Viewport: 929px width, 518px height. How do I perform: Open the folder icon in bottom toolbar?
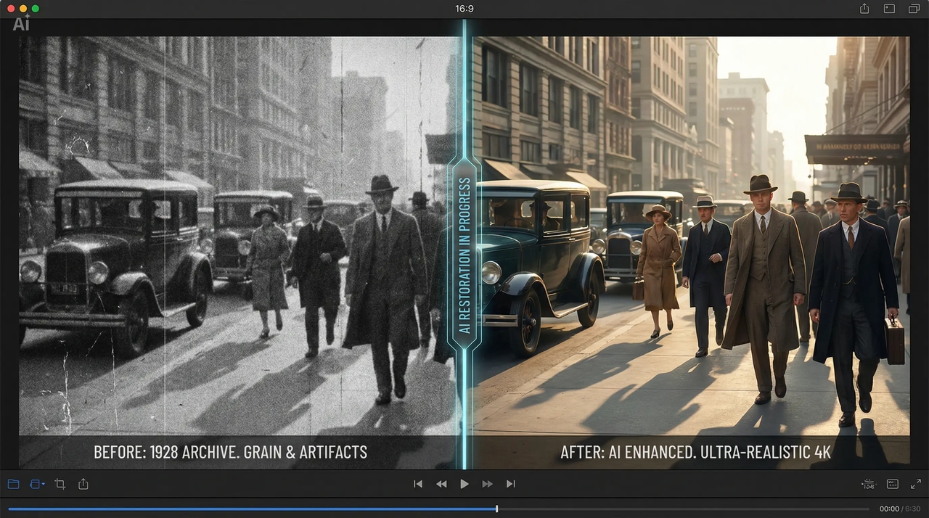click(x=13, y=484)
